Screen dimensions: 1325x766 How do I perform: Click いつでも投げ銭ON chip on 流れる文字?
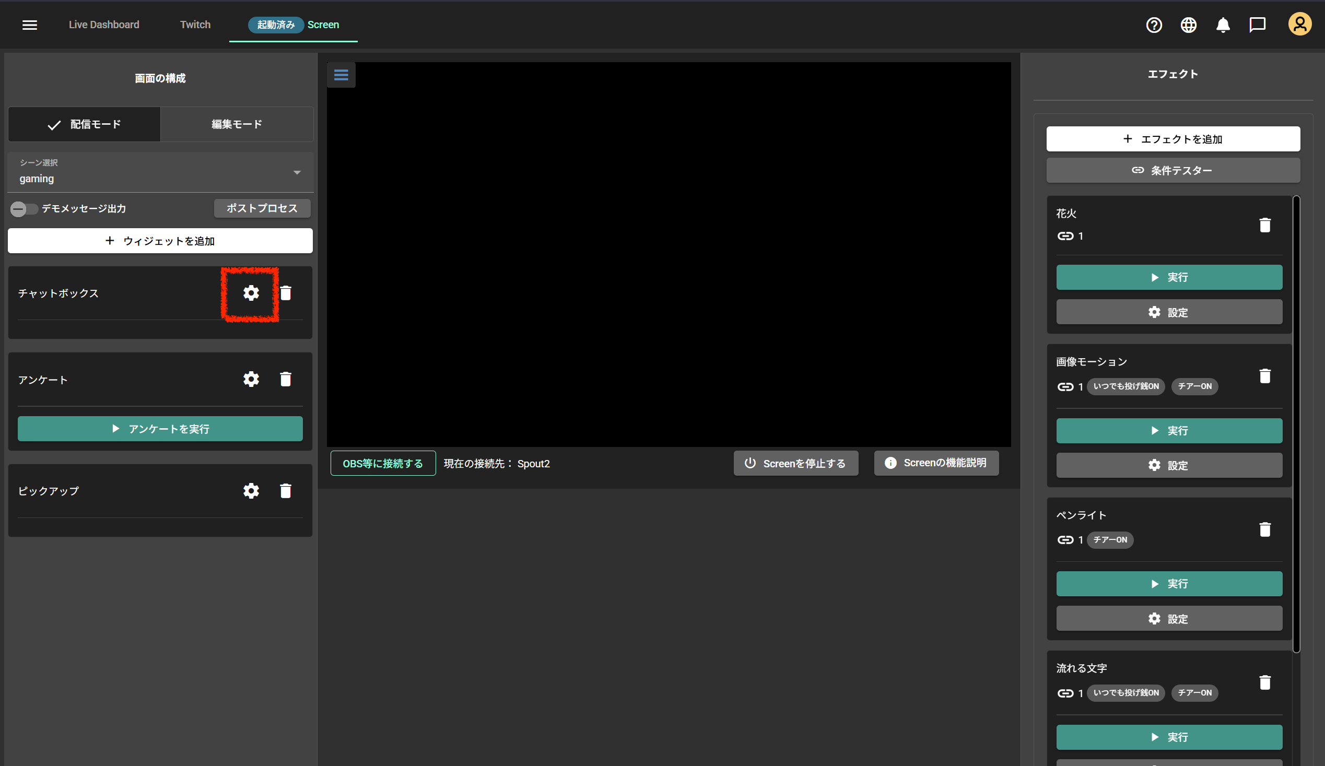click(1125, 693)
